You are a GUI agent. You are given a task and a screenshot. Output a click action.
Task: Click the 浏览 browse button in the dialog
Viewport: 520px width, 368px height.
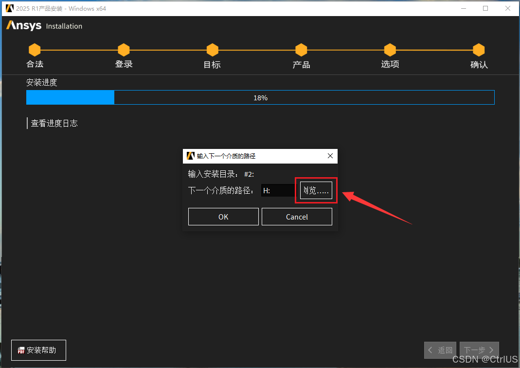point(316,190)
